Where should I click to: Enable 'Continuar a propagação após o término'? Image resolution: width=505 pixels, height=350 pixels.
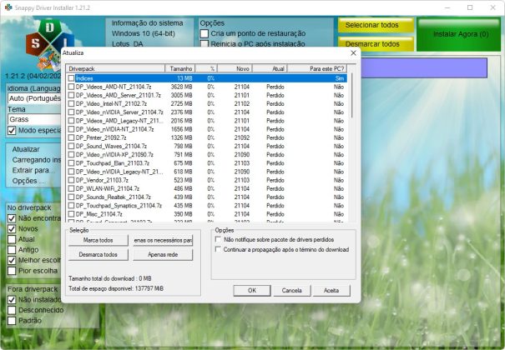click(218, 249)
